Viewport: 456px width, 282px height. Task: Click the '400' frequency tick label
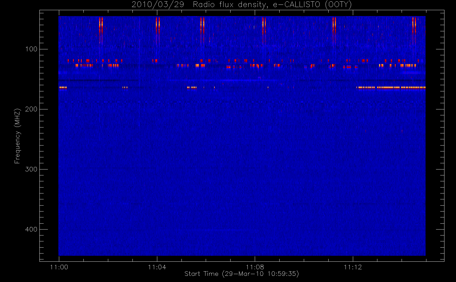[31, 229]
